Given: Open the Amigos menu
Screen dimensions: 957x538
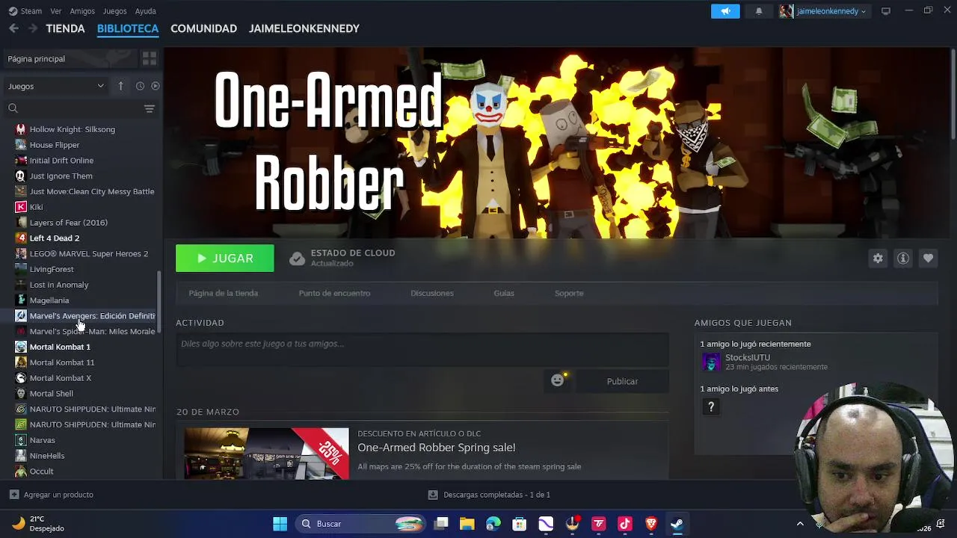Looking at the screenshot, I should pos(82,11).
